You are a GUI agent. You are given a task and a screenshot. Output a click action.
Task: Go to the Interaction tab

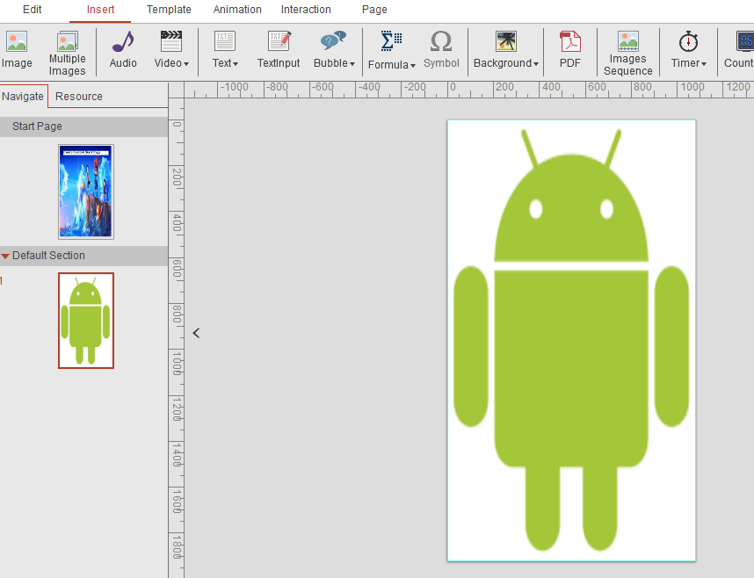pyautogui.click(x=306, y=10)
